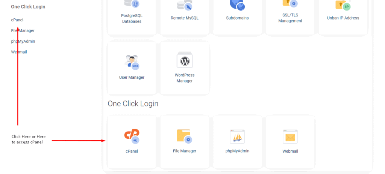This screenshot has width=385, height=174.
Task: Click the One Click Login sidebar heading
Action: click(x=28, y=7)
